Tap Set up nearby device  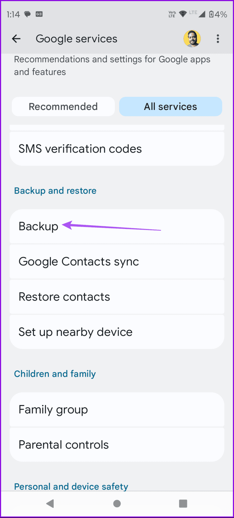[x=76, y=332]
